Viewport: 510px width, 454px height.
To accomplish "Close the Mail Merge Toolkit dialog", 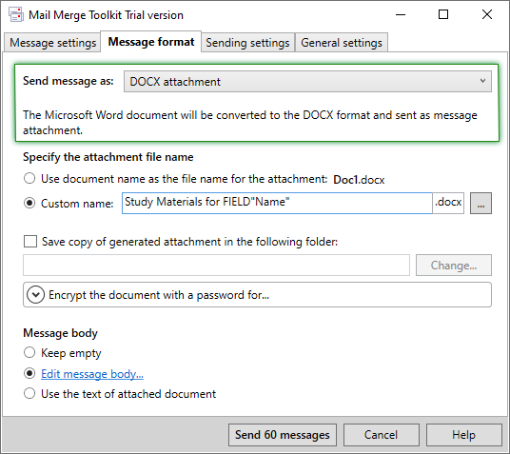I will 487,14.
